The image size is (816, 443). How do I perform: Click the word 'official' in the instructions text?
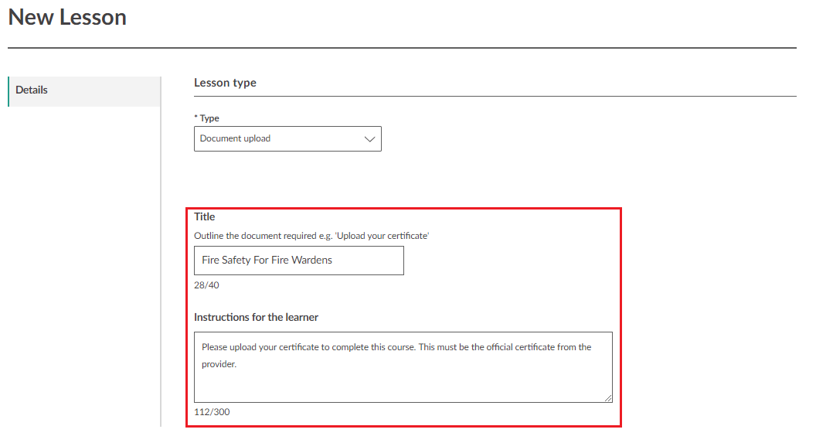[x=499, y=347]
